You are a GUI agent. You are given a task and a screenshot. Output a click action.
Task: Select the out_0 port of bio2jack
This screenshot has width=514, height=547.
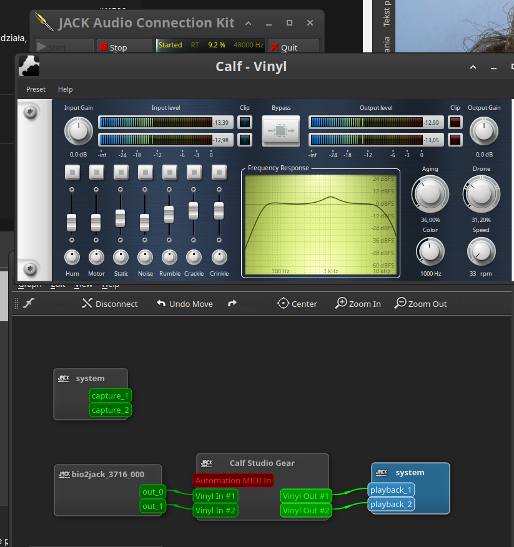tap(152, 491)
